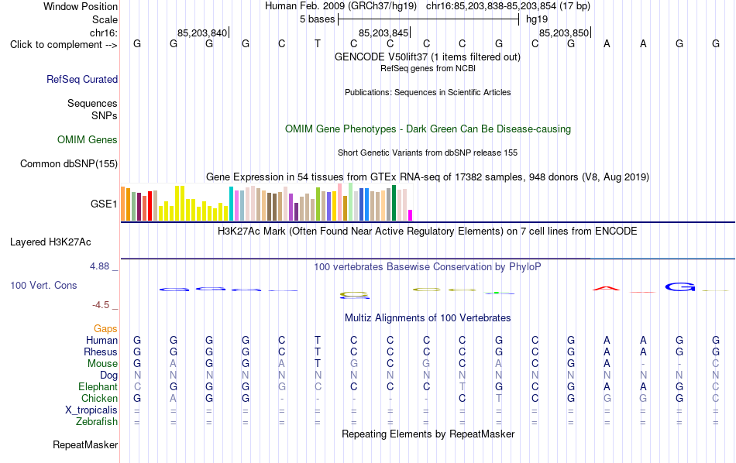
Task: Select the Human alignment row label
Action: 101,340
